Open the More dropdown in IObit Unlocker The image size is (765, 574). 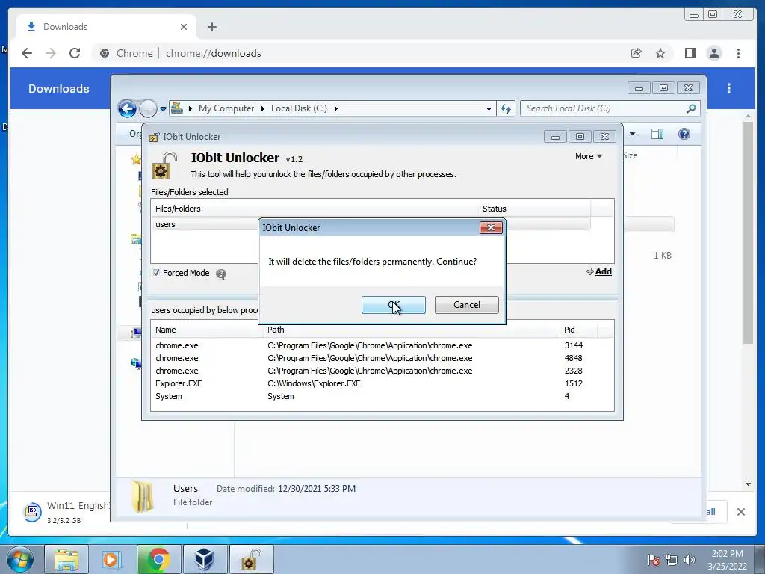(x=589, y=156)
